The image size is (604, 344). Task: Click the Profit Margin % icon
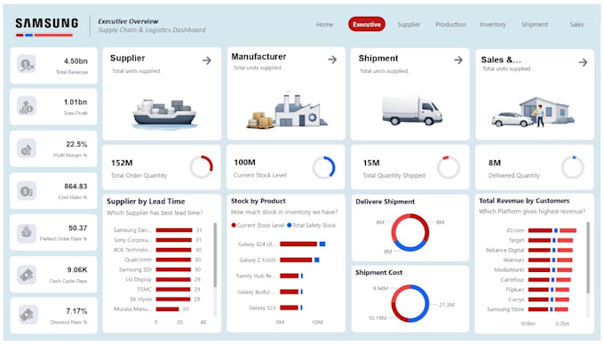(27, 148)
